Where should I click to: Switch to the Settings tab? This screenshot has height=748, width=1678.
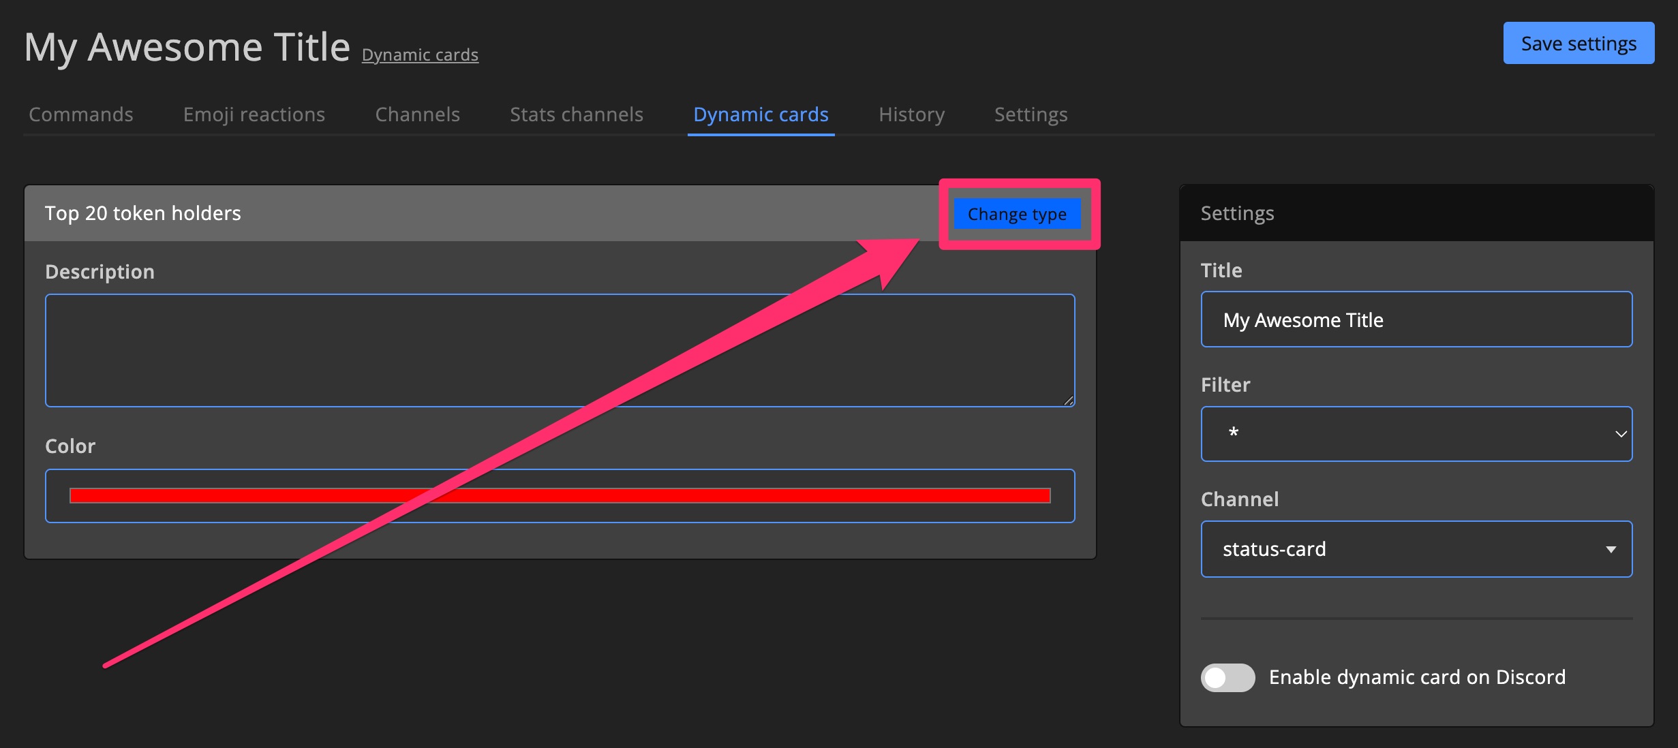[1031, 114]
